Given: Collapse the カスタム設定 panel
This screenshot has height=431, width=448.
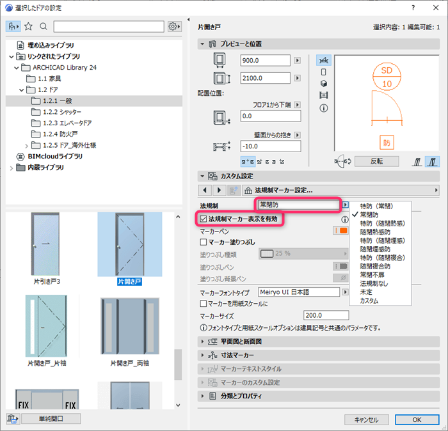Looking at the screenshot, I should point(202,176).
